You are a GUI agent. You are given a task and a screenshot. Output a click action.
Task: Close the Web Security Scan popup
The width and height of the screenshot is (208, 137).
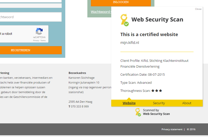[x=198, y=9]
